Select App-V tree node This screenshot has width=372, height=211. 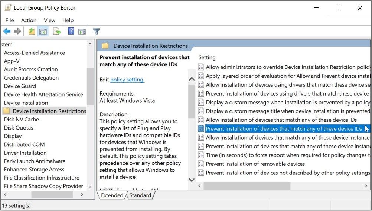pos(12,61)
